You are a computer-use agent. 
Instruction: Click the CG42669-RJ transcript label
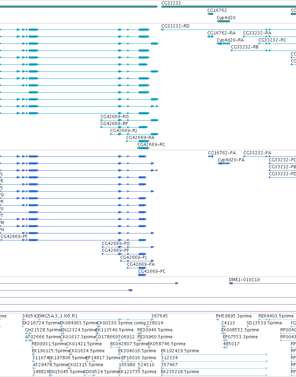coord(123,131)
